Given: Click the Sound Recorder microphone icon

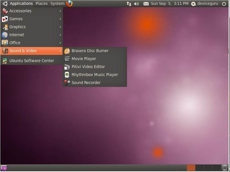Looking at the screenshot, I should point(67,83).
